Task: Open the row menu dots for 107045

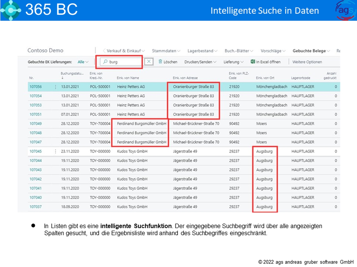Action: click(x=55, y=151)
